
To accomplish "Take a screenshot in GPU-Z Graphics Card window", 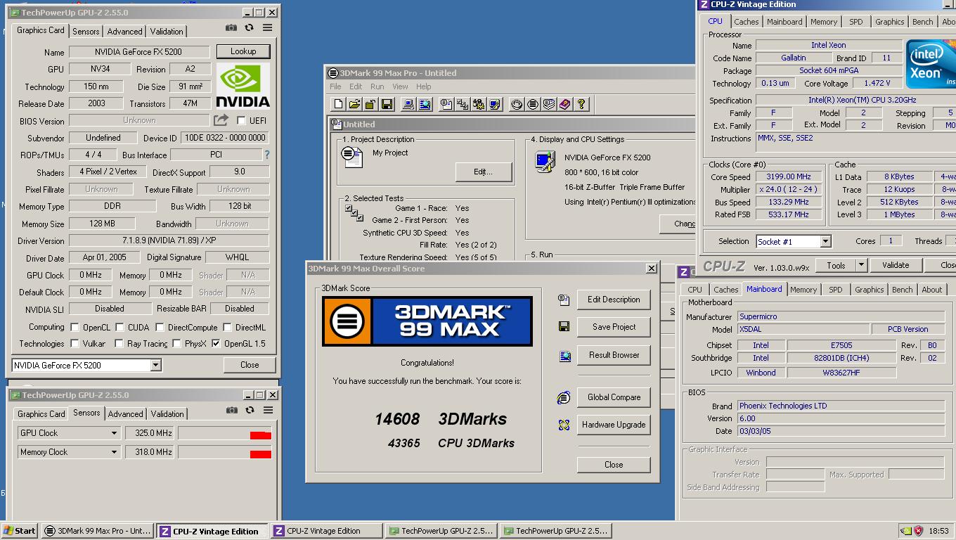I will tap(231, 28).
